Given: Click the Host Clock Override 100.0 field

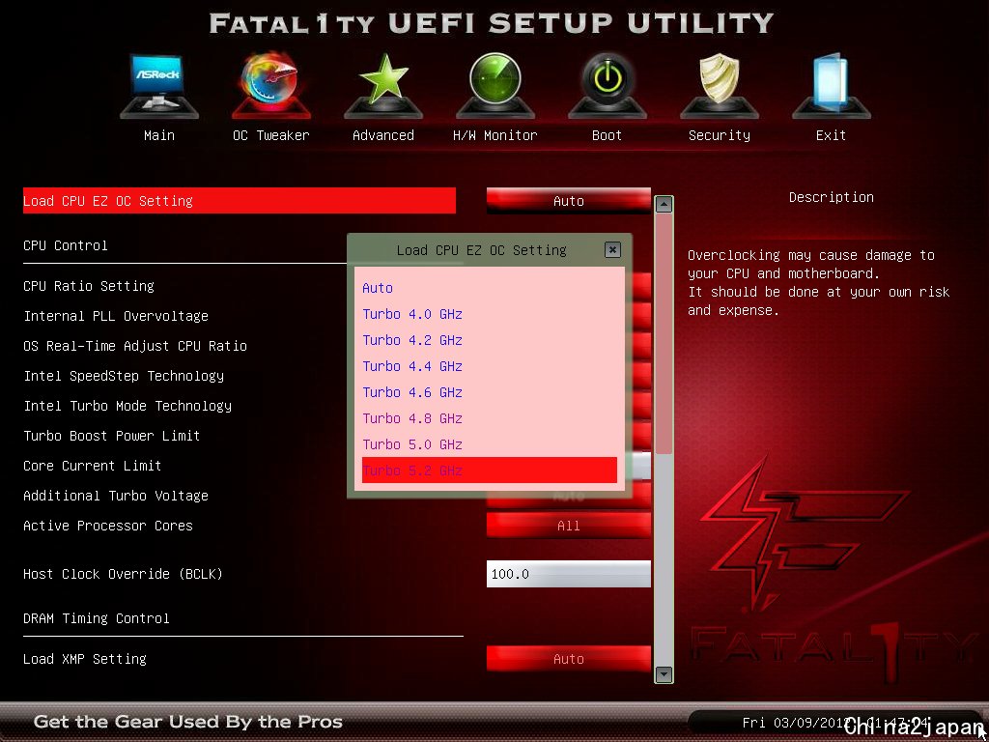Looking at the screenshot, I should pos(568,574).
